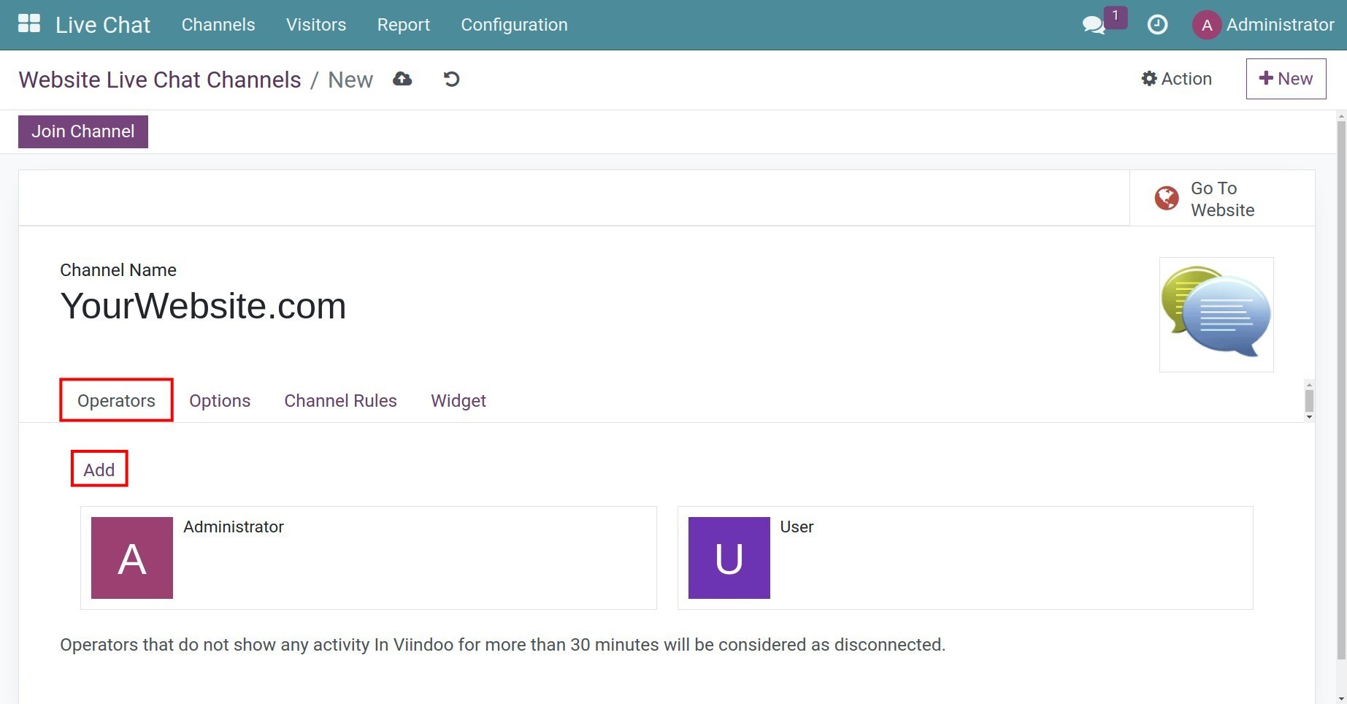Open the Channels menu
The image size is (1347, 704).
pyautogui.click(x=218, y=25)
